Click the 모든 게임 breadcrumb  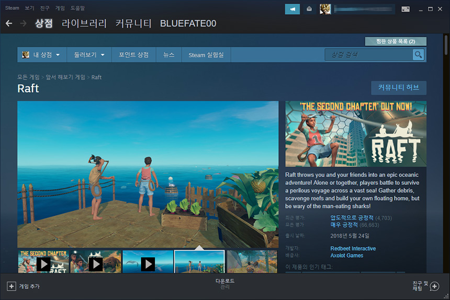28,77
